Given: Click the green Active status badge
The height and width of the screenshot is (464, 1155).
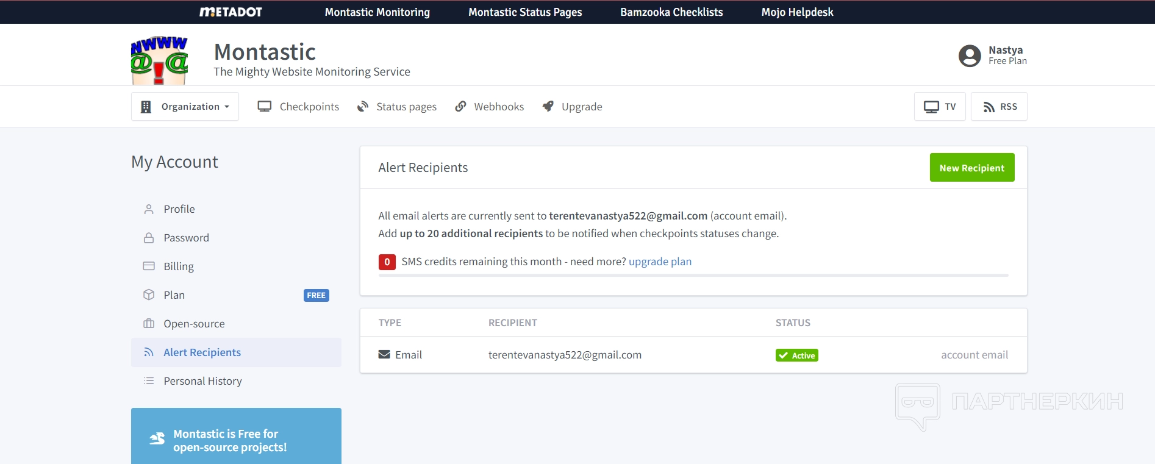Looking at the screenshot, I should (x=797, y=355).
